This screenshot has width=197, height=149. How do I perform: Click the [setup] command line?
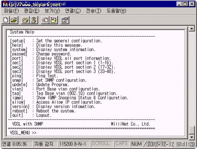[56, 41]
